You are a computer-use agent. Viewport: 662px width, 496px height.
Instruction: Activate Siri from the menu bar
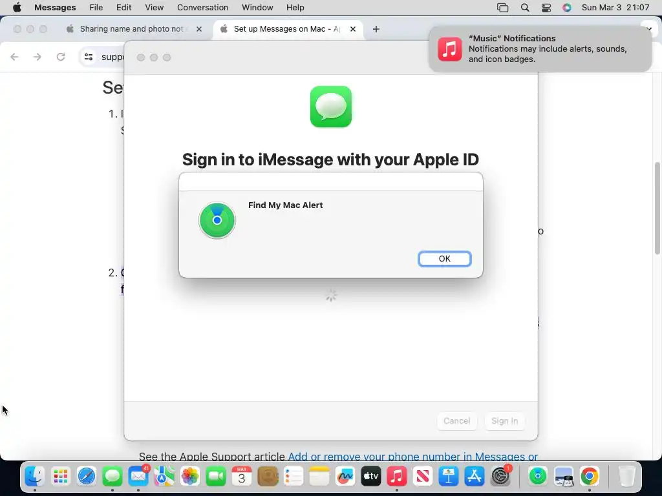pos(566,8)
